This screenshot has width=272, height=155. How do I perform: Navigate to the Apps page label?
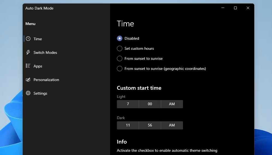coord(38,66)
